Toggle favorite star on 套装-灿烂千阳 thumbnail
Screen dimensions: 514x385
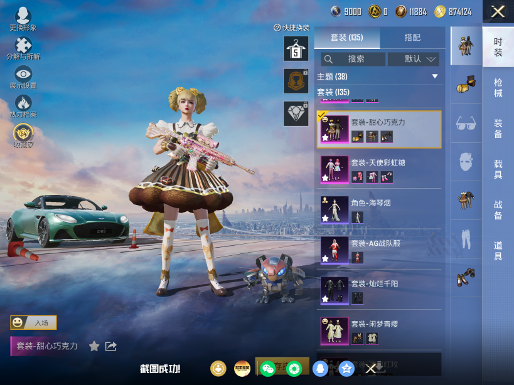(325, 299)
